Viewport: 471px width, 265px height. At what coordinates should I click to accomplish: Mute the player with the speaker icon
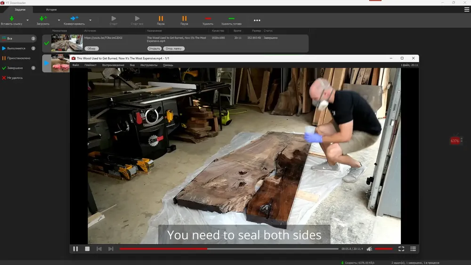370,249
